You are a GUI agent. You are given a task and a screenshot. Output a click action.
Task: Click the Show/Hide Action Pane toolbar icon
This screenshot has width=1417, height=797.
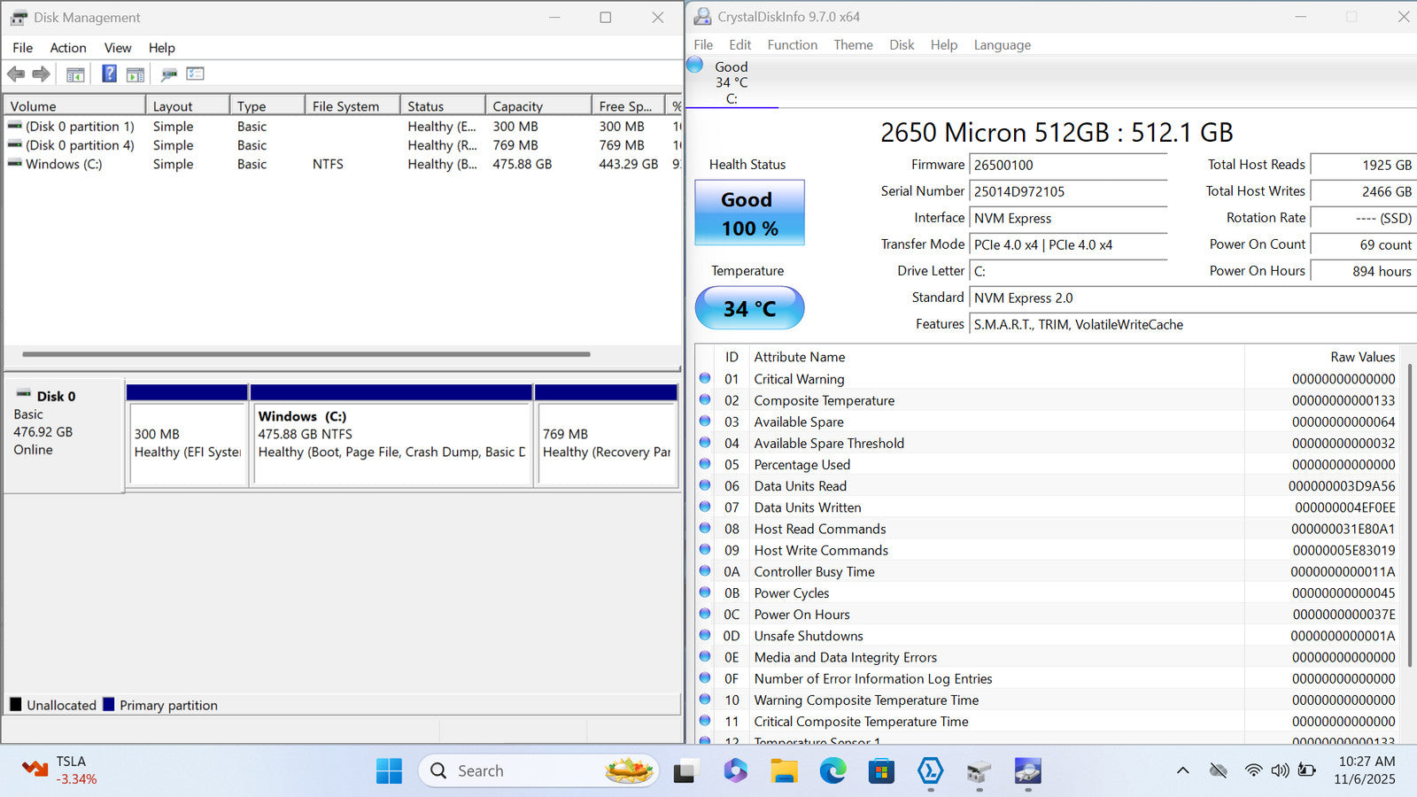tap(136, 74)
